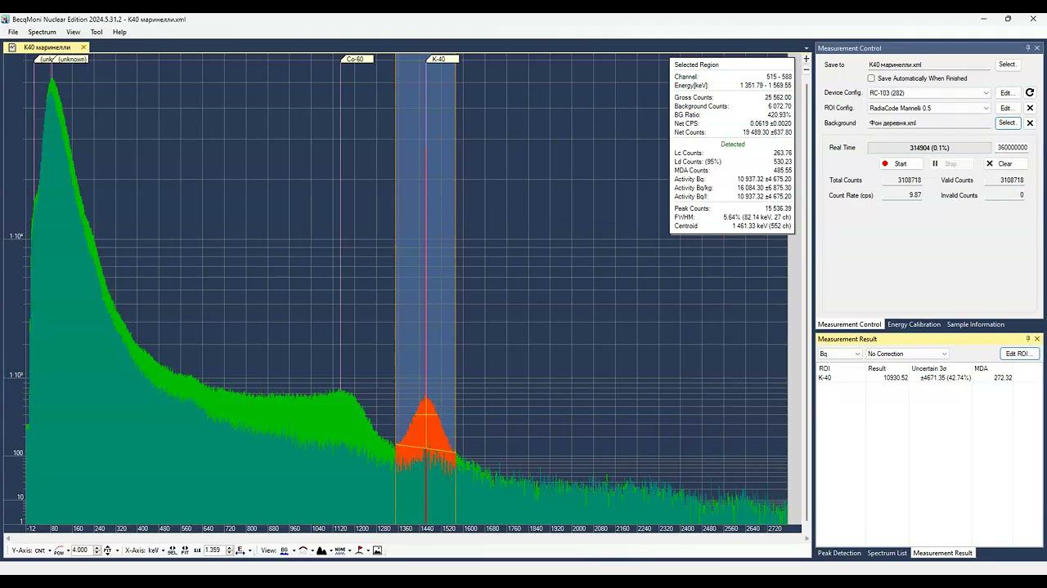Click the picture export icon in toolbar

click(377, 550)
